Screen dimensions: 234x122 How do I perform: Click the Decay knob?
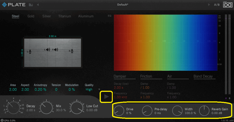[13, 108]
